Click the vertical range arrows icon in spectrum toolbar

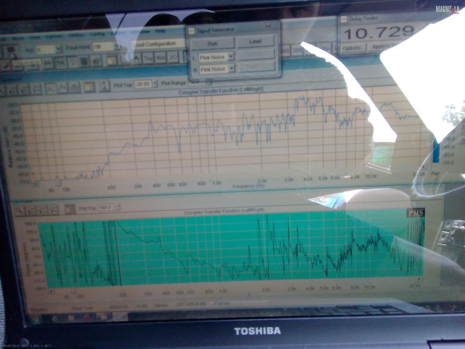point(104,86)
